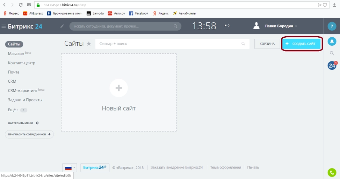This screenshot has height=179, width=340.
Task: Click the Корзина button
Action: 267,44
